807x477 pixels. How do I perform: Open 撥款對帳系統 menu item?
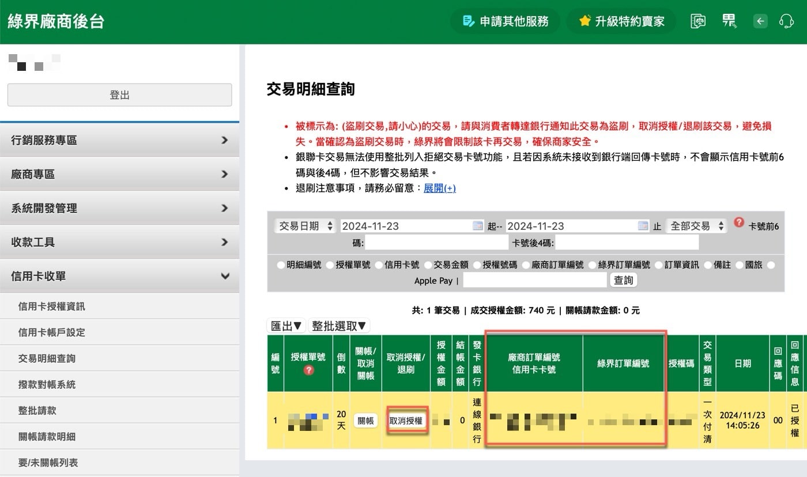[119, 384]
